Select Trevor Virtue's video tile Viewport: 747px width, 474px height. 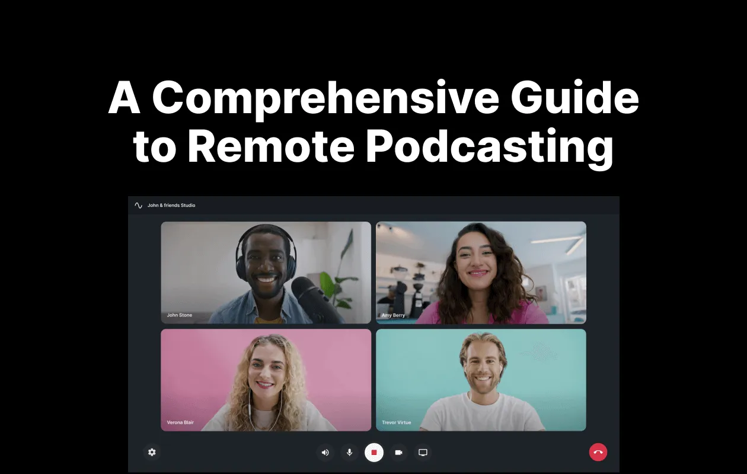(481, 380)
